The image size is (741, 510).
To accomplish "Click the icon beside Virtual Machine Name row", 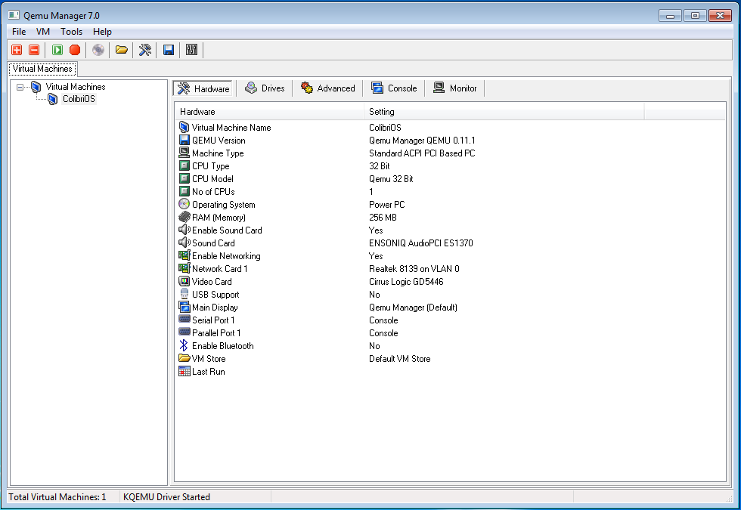I will click(184, 127).
